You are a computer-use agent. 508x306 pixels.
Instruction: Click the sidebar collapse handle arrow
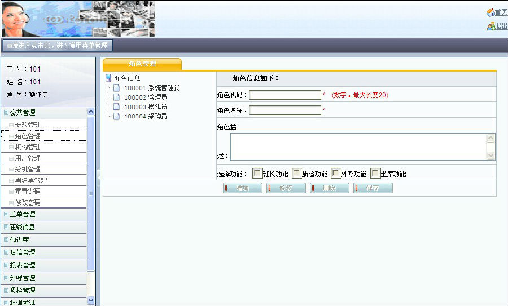click(98, 176)
